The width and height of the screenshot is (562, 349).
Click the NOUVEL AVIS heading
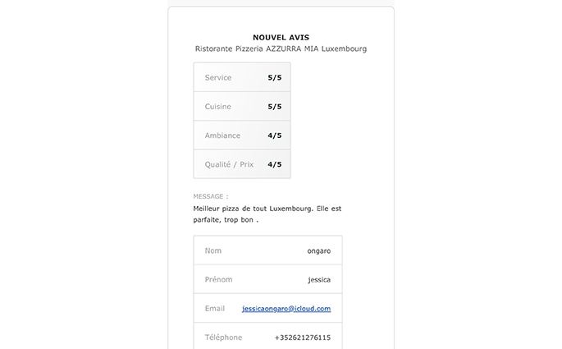pos(281,37)
